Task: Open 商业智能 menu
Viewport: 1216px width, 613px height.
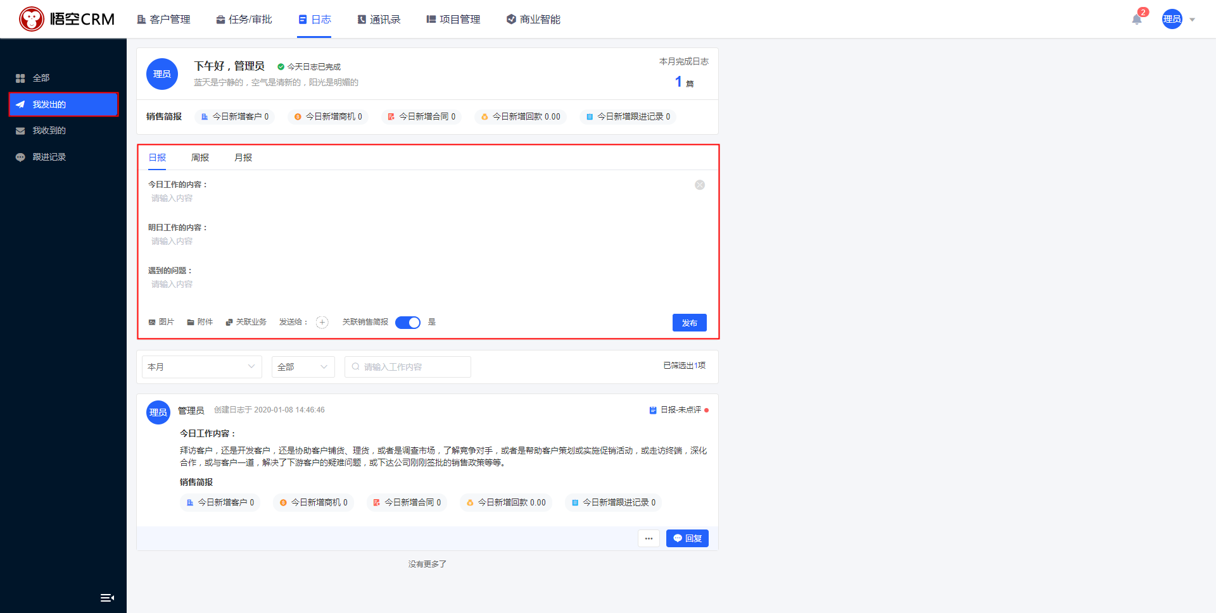Action: (x=533, y=20)
